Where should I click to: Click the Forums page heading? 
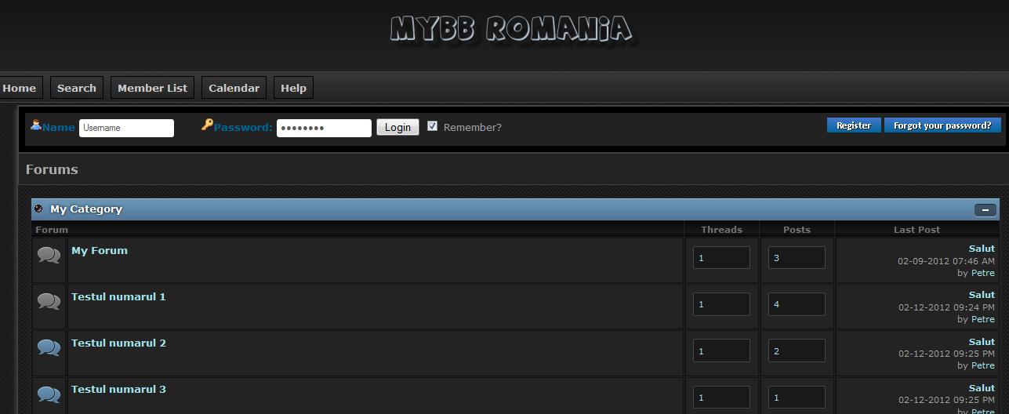(x=52, y=169)
